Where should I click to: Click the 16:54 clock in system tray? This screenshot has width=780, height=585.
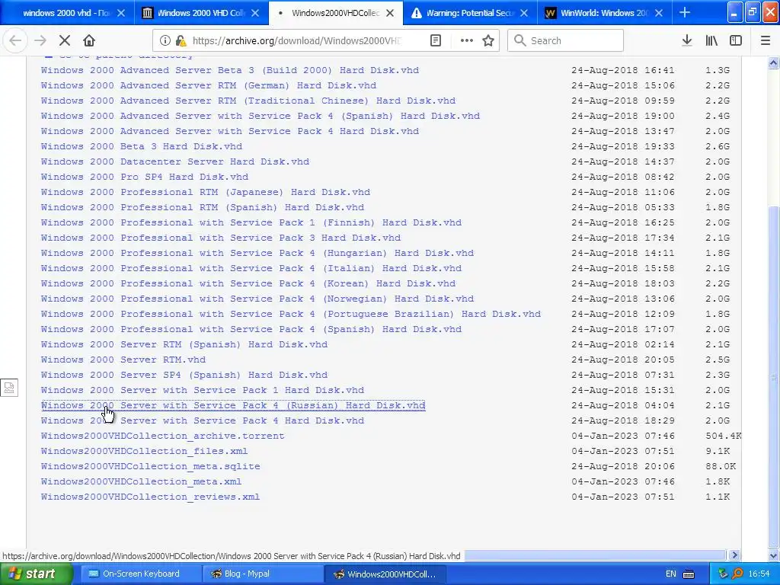coord(759,574)
